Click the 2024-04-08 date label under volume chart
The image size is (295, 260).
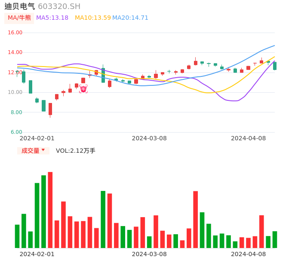pos(249,254)
